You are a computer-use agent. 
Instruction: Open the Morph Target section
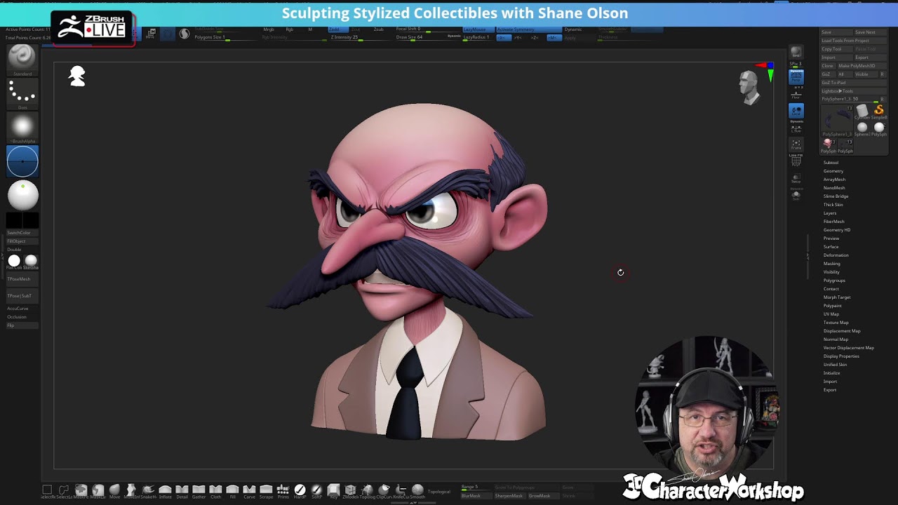[837, 297]
